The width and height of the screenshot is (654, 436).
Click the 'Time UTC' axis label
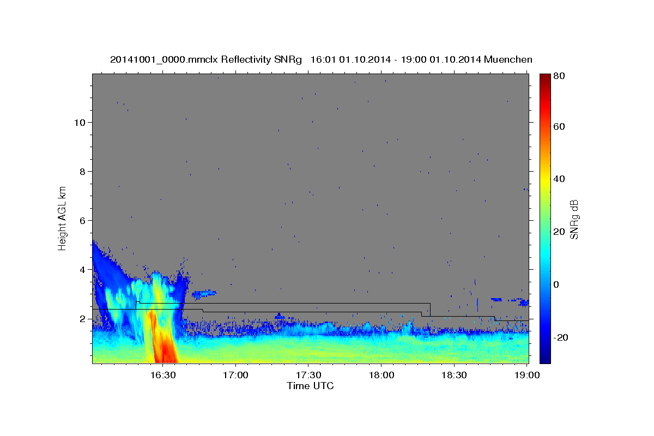pos(310,386)
